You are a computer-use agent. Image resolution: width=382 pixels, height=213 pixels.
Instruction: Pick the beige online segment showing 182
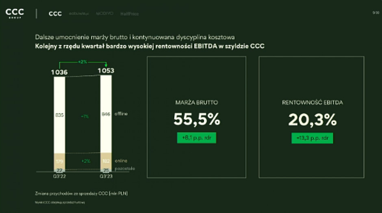point(106,161)
